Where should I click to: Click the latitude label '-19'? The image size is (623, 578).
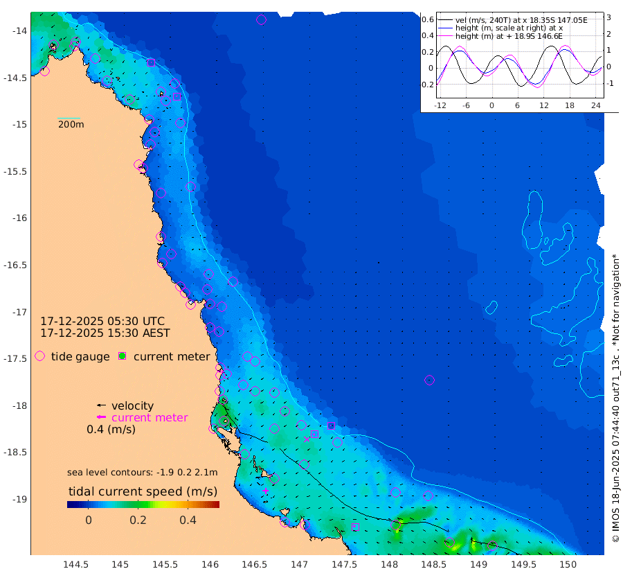pos(20,500)
